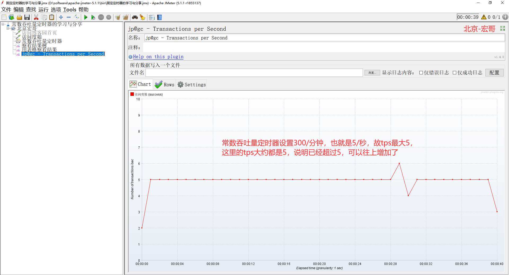Reset search with the brush icon

pyautogui.click(x=143, y=17)
